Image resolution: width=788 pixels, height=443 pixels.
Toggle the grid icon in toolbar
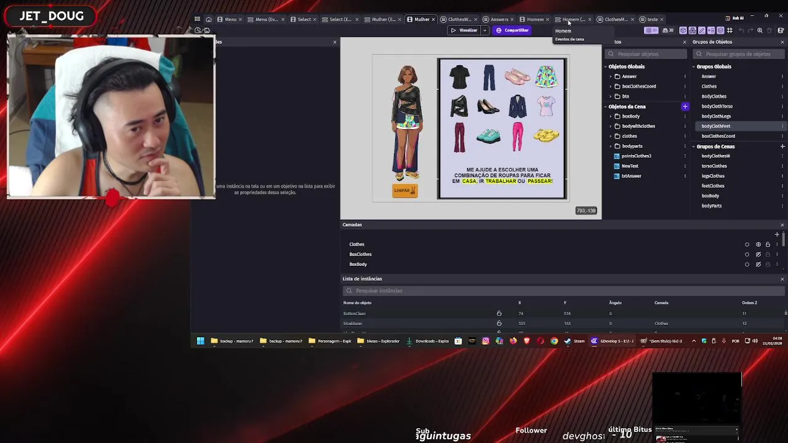(730, 30)
